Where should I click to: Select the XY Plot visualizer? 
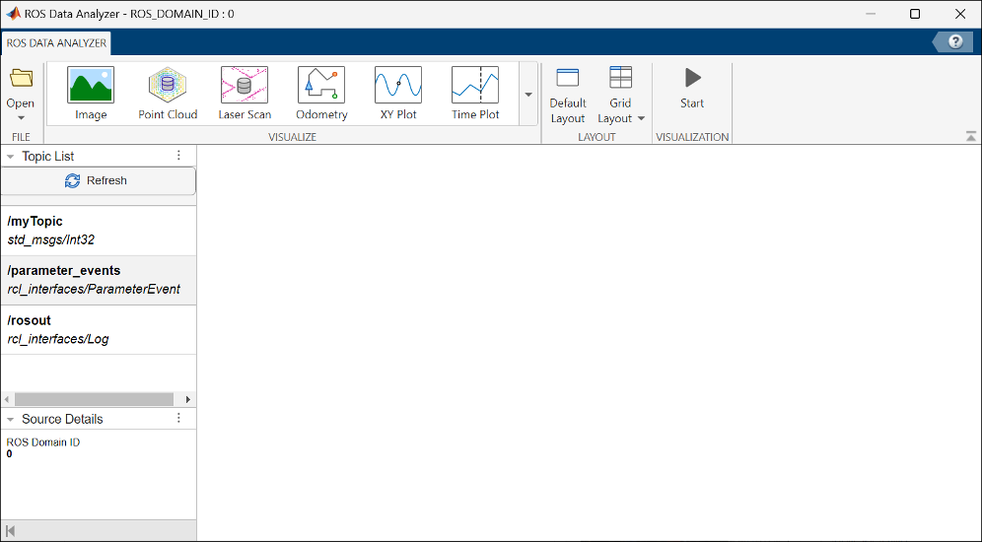click(398, 94)
